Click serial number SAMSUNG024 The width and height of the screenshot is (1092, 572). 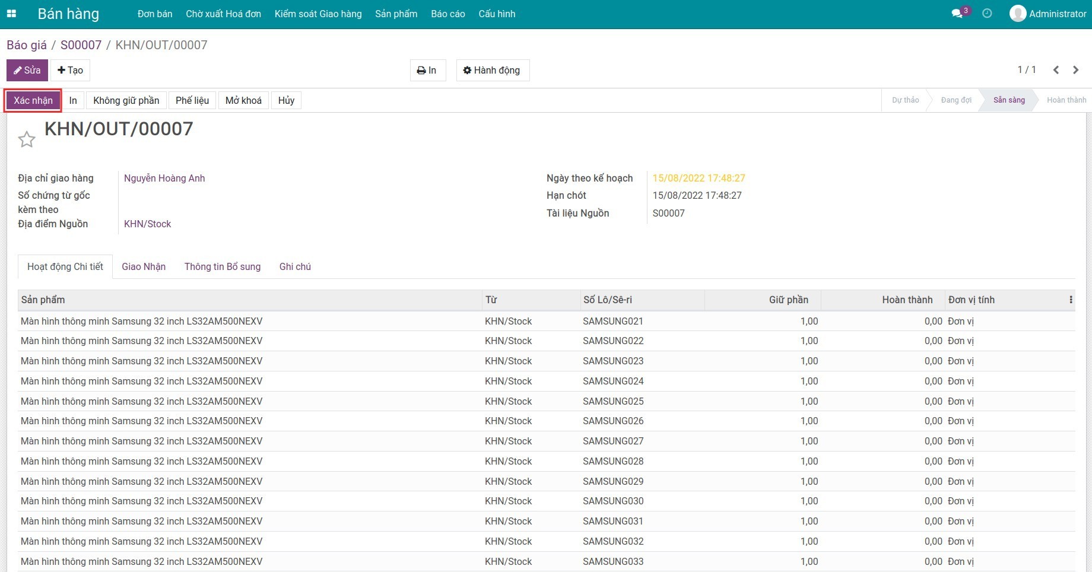coord(613,381)
